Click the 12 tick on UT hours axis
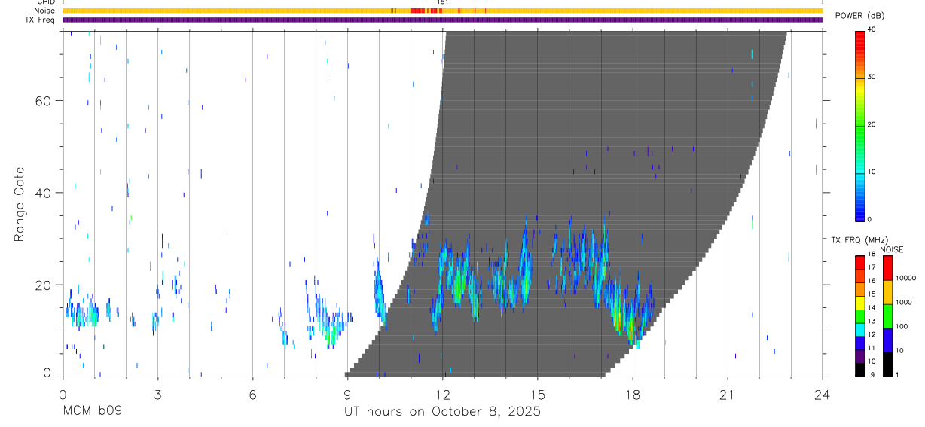The image size is (925, 427). point(442,394)
